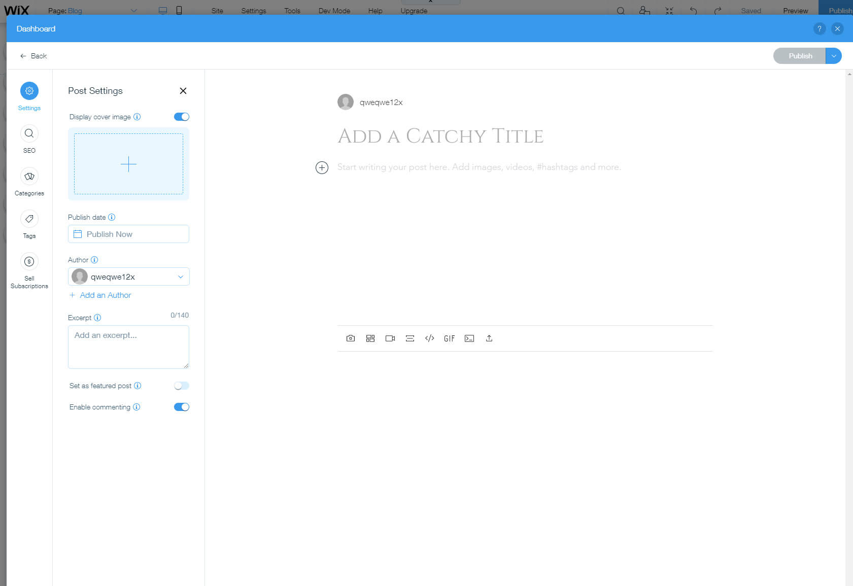The height and width of the screenshot is (586, 853).
Task: Disable the Display cover image option
Action: coord(181,116)
